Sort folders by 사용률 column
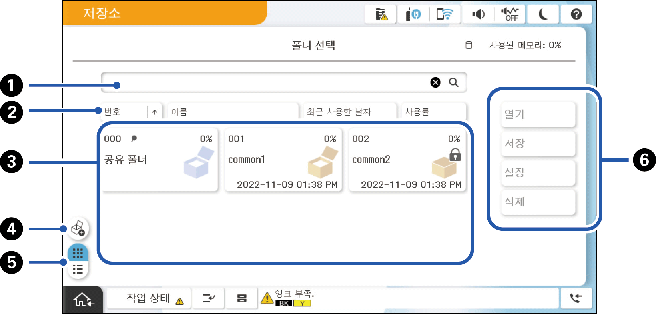Image resolution: width=656 pixels, height=314 pixels. click(x=433, y=112)
